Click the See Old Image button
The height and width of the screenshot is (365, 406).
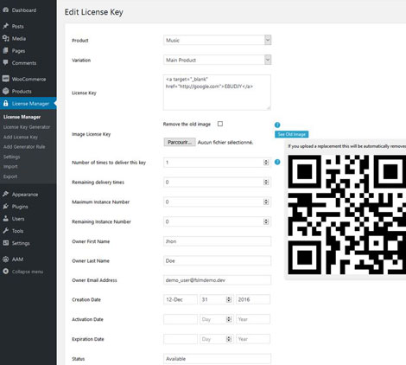[x=292, y=134]
